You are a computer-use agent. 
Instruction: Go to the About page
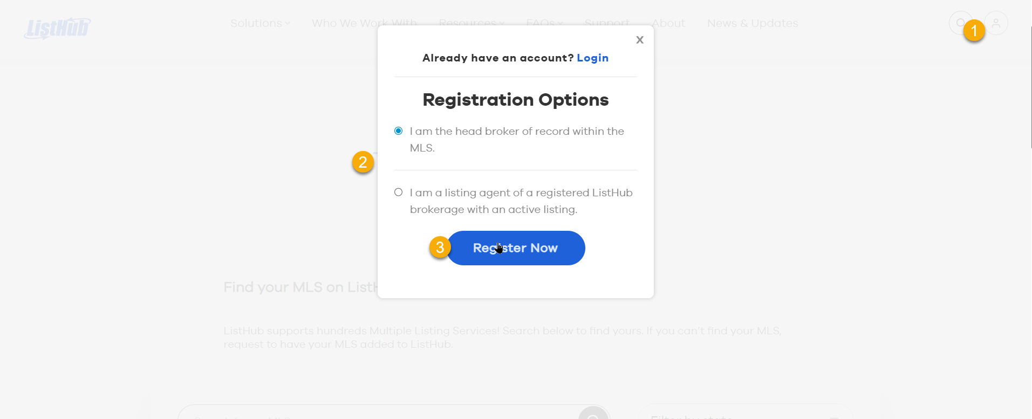pyautogui.click(x=668, y=23)
